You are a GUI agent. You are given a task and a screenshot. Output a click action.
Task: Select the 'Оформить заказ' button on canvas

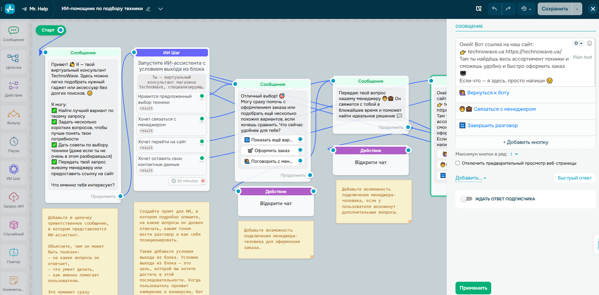pyautogui.click(x=272, y=150)
